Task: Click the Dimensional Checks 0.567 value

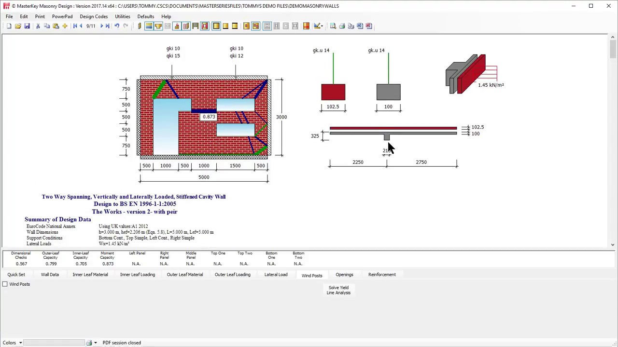Action: [x=21, y=264]
